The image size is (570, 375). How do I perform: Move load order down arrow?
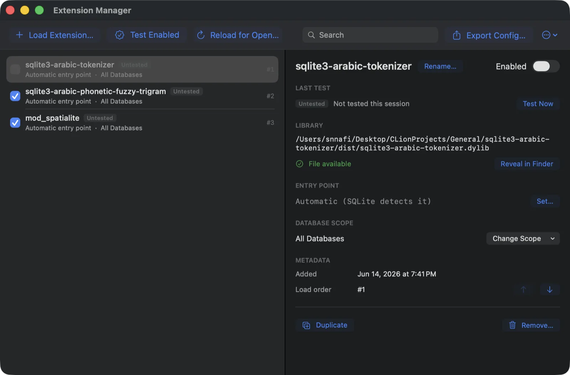pos(550,289)
